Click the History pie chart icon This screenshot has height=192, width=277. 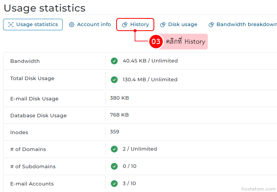click(x=125, y=25)
